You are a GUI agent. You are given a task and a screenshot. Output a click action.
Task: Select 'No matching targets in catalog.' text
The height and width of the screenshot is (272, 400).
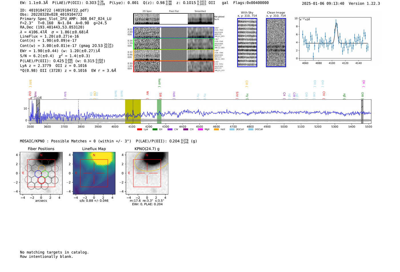[54, 252]
